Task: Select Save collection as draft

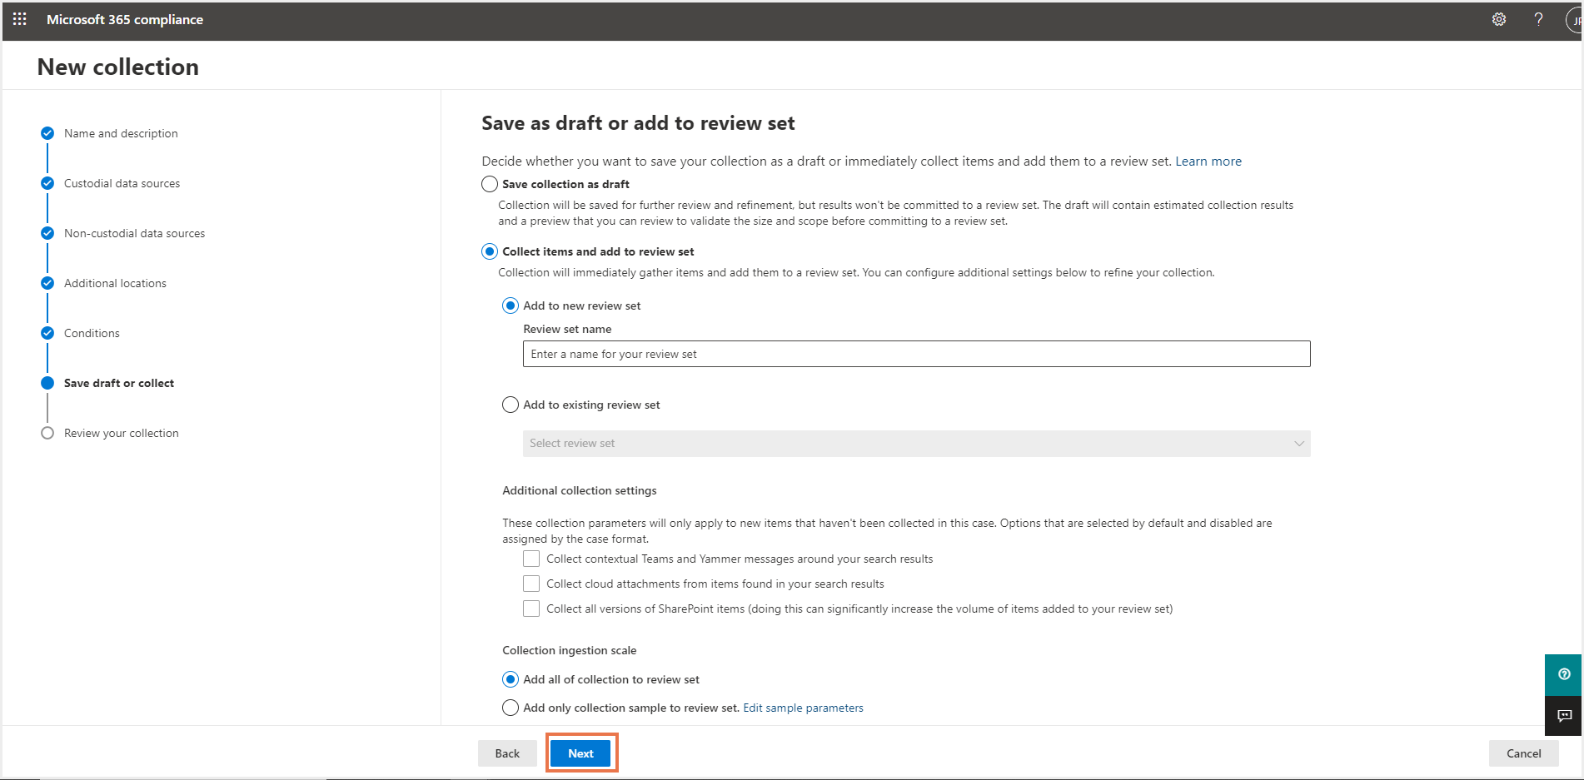Action: [x=489, y=183]
